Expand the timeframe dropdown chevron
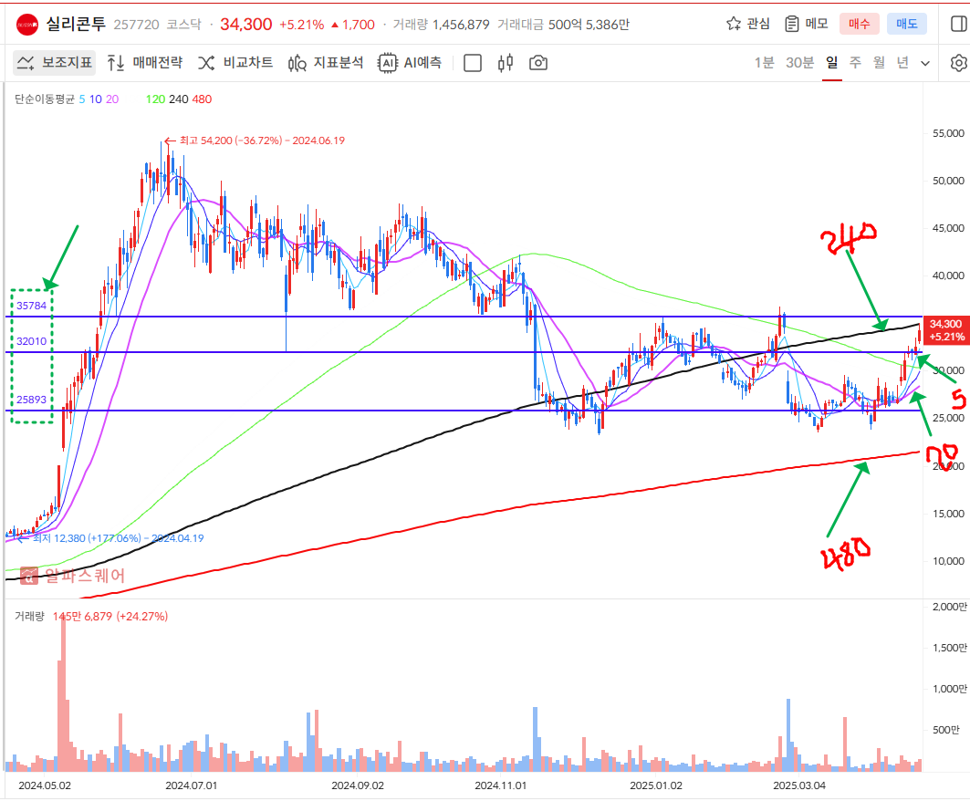The height and width of the screenshot is (801, 970). pos(925,63)
